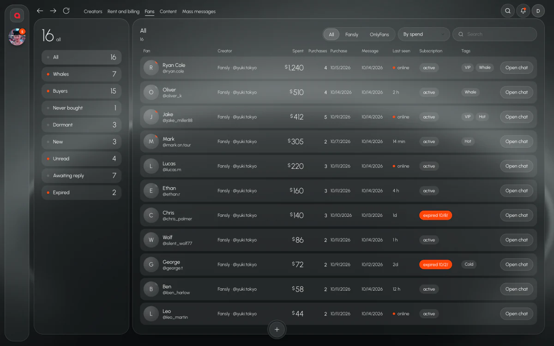The image size is (554, 346).
Task: Open chat with Jake
Action: click(x=517, y=117)
